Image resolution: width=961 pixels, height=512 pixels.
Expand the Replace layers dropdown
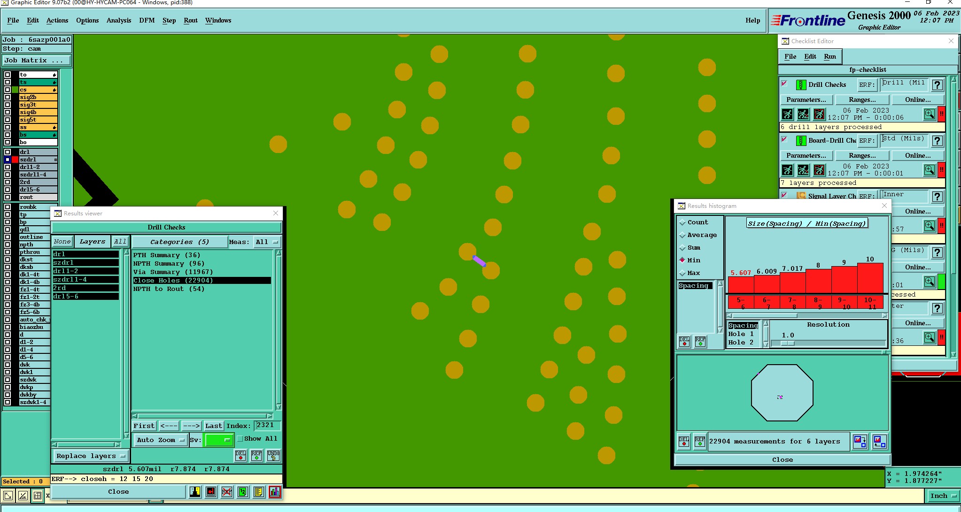pyautogui.click(x=90, y=456)
